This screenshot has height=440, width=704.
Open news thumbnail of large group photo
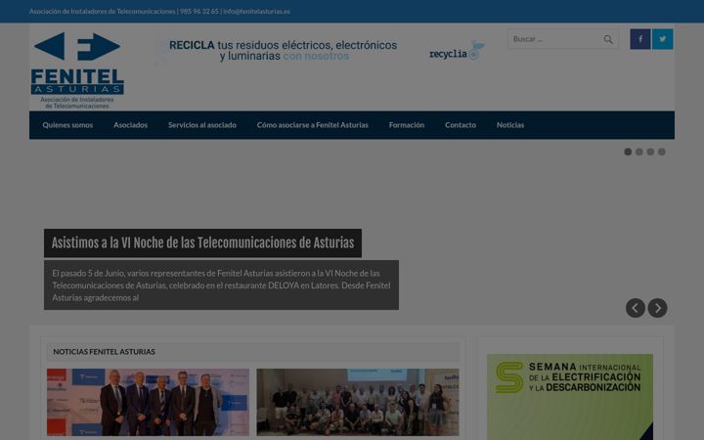(x=358, y=402)
